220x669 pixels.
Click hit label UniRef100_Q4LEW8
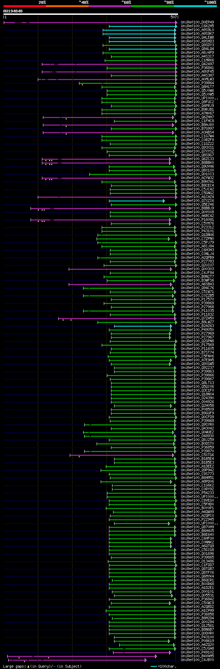197,37
